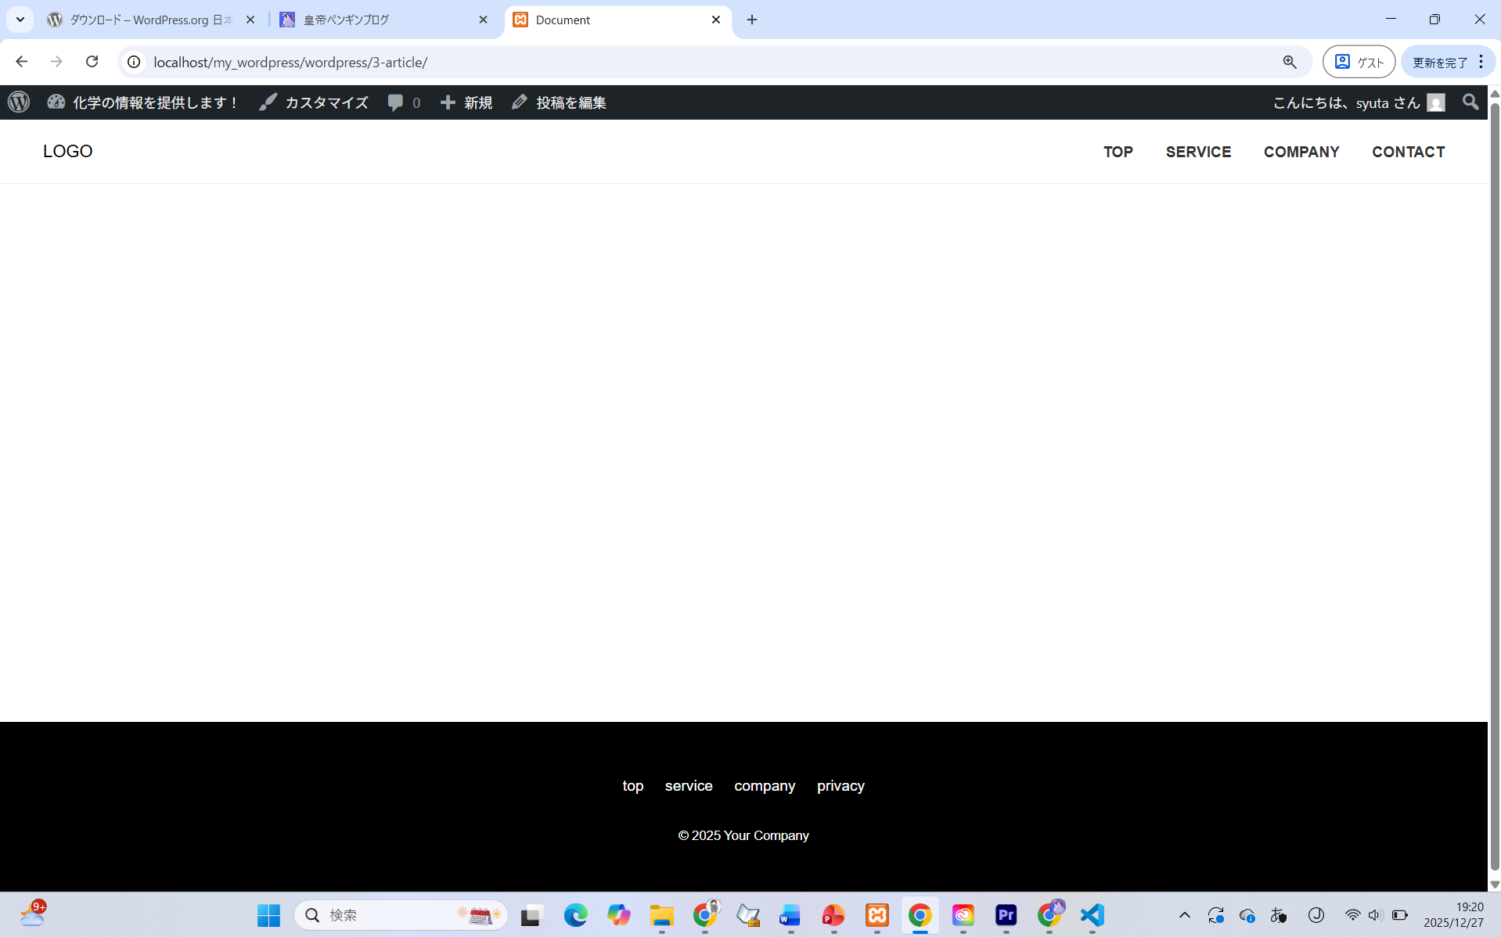Expand the tab search dropdown arrow

[20, 20]
